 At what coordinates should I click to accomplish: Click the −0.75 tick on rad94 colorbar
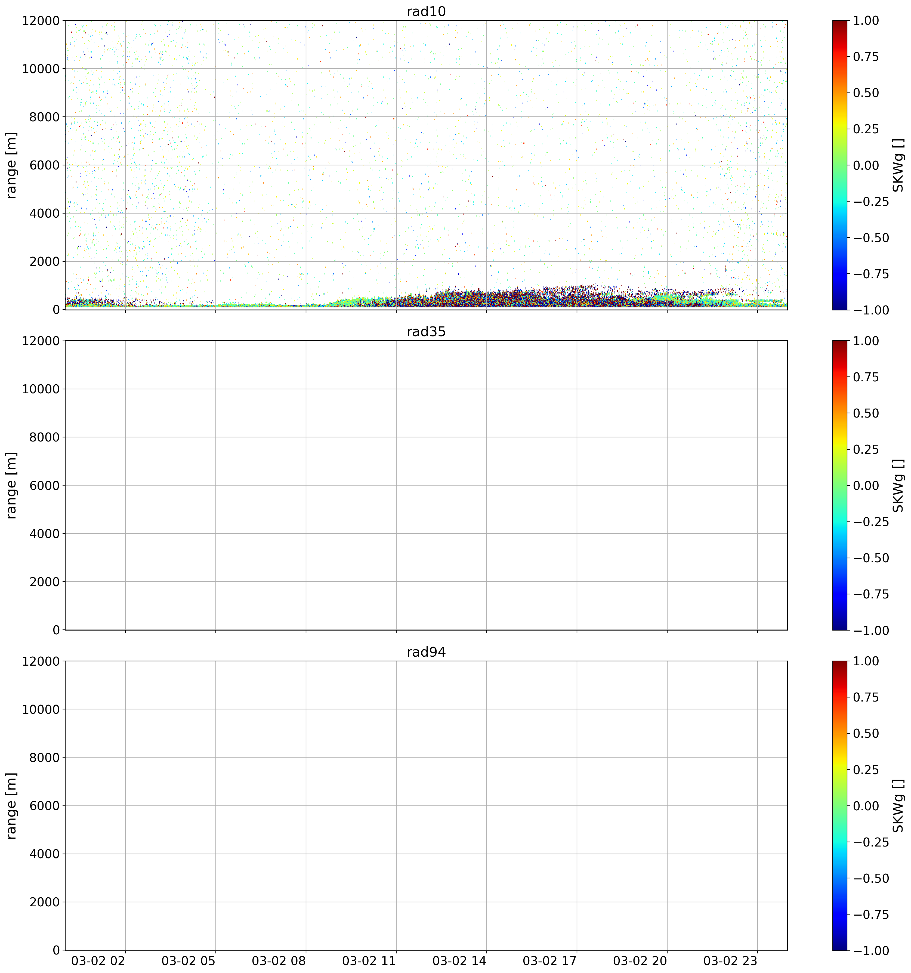coord(871,915)
